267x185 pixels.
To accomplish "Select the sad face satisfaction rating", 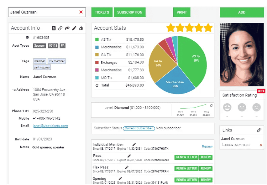I will [257, 107].
